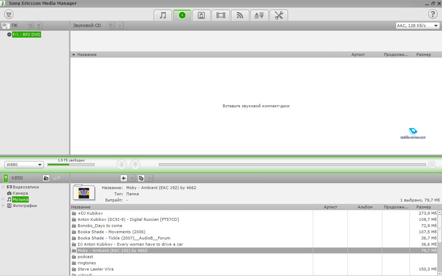
Task: Click the green K850 phone icon
Action: tap(6, 178)
